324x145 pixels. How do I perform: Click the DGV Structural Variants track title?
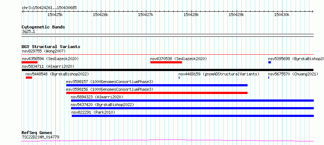tap(51, 47)
